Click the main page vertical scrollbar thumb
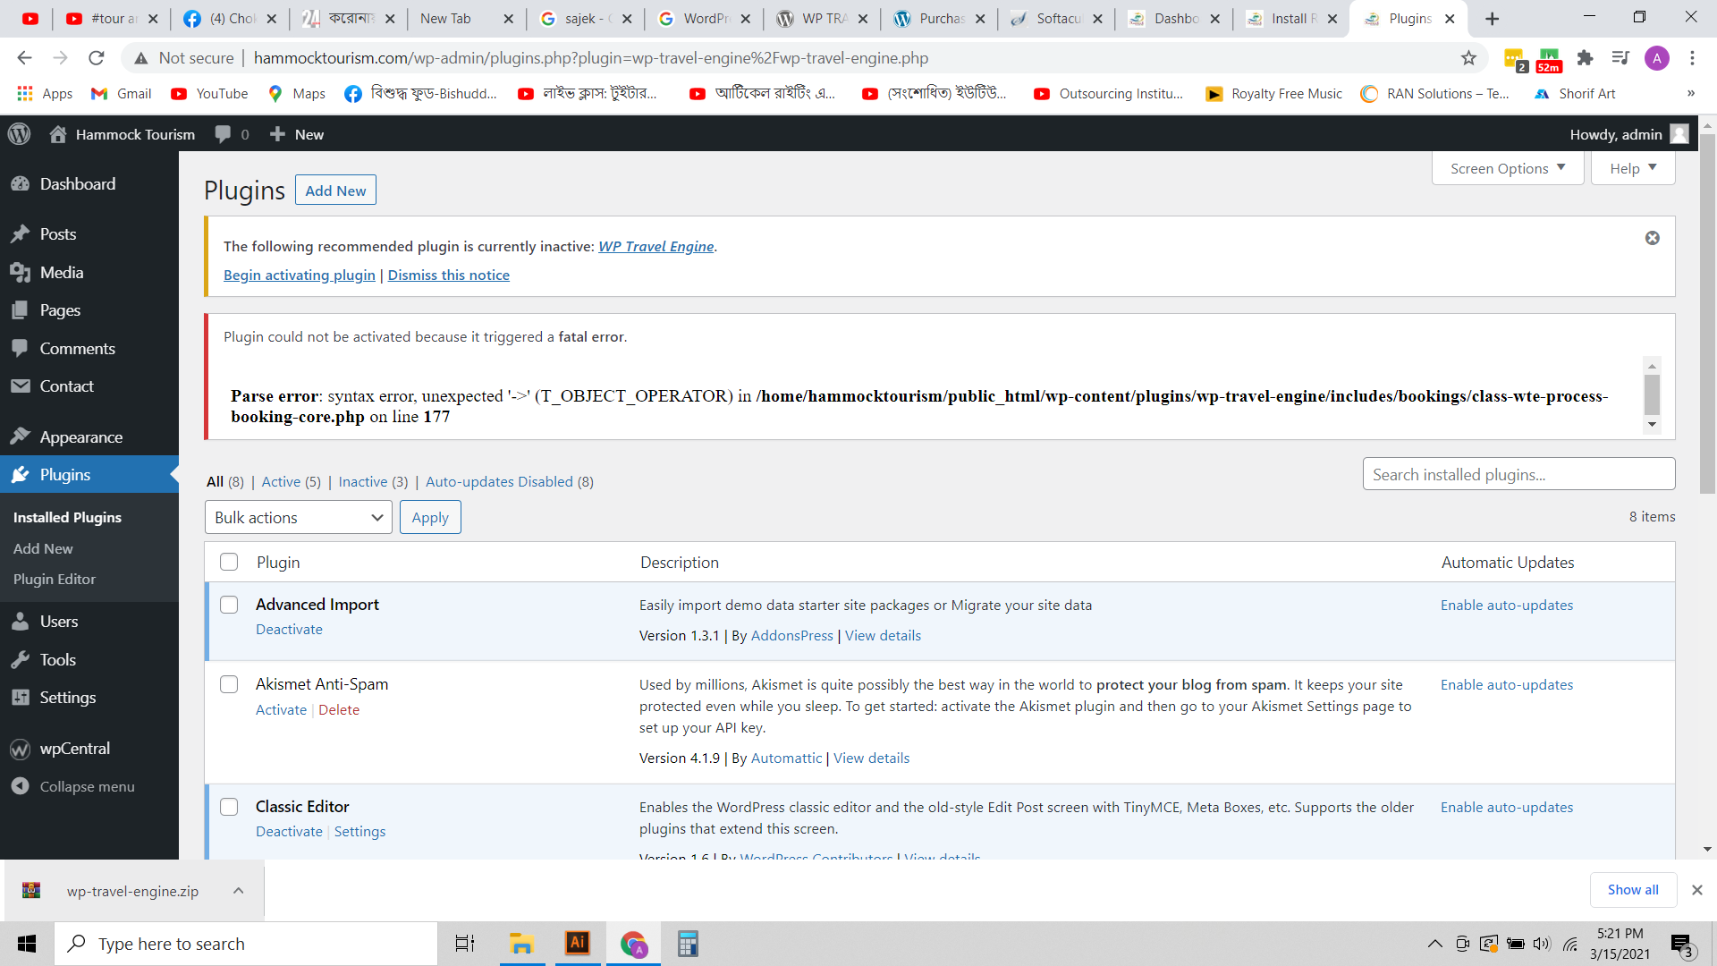 point(1707,313)
